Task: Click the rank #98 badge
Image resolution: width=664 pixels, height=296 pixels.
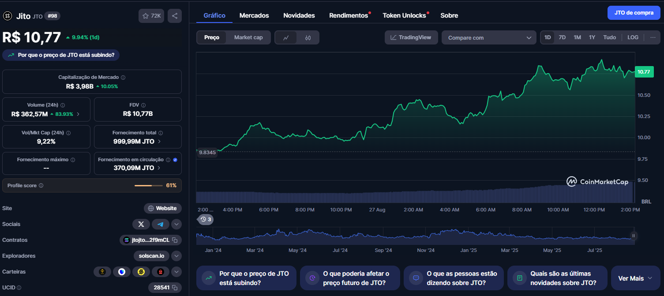Action: [53, 16]
